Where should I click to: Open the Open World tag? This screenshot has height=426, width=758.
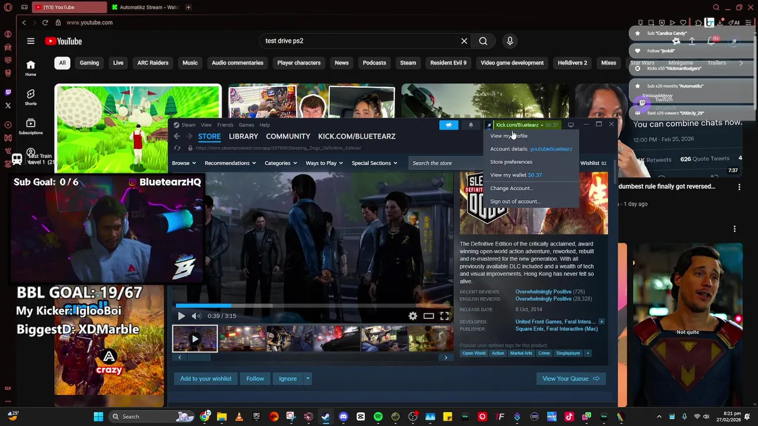point(474,353)
